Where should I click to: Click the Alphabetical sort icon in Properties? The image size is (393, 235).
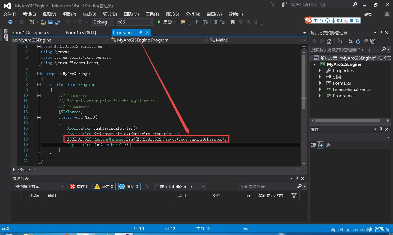coord(320,145)
